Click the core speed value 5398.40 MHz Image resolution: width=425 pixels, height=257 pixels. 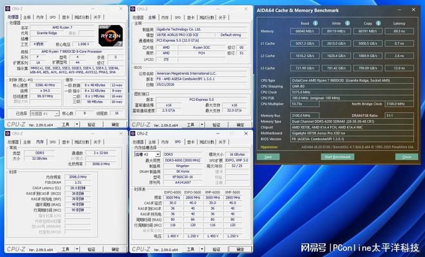tap(45, 85)
